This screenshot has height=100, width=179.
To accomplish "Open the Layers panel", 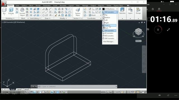I will 130,13.
